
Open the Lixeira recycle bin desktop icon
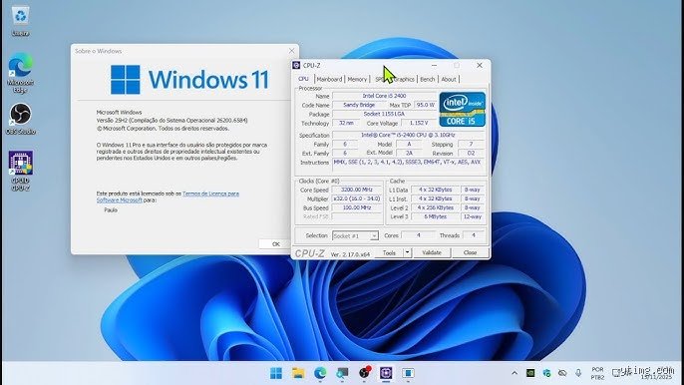click(20, 21)
